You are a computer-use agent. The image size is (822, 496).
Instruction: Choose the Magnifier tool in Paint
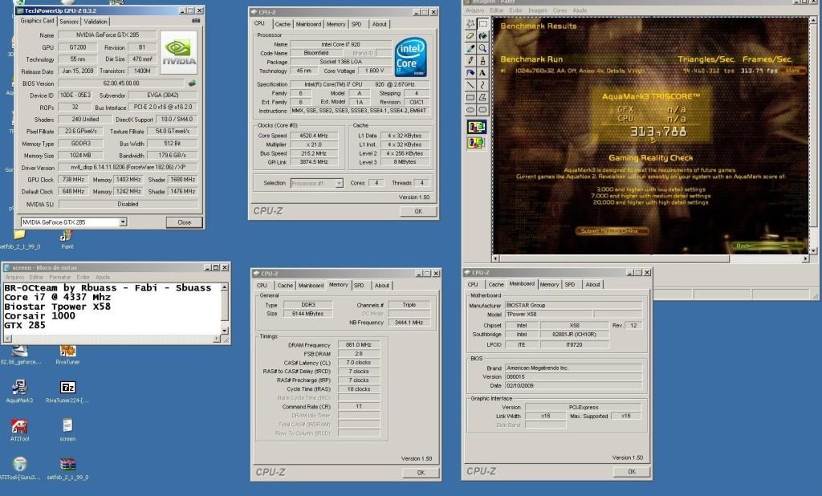[482, 48]
